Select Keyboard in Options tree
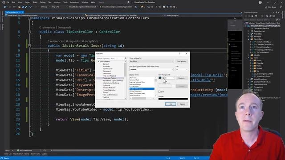 click(x=106, y=85)
